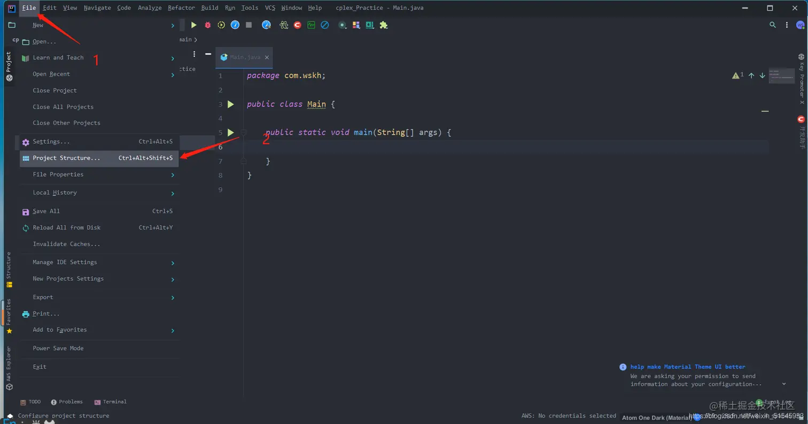The image size is (808, 424).
Task: Open Search Everywhere magnifier icon
Action: pos(773,25)
